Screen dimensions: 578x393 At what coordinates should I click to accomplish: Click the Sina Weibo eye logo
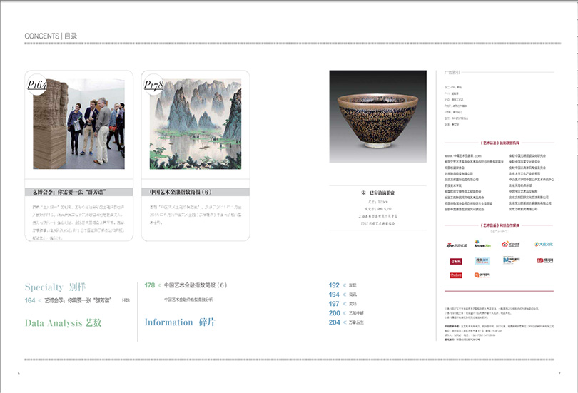click(510, 244)
